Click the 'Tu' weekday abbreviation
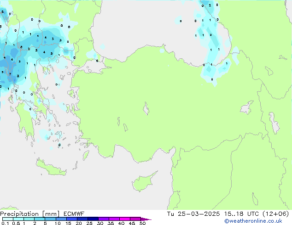Screen dimensions: 292x225 [170, 214]
